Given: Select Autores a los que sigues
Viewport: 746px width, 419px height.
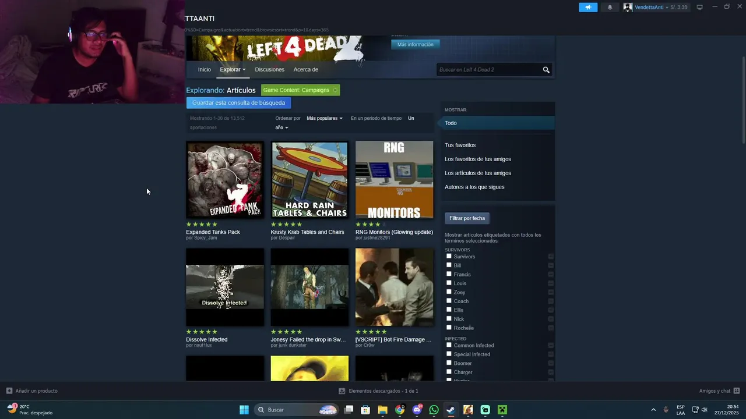Looking at the screenshot, I should coord(474,187).
